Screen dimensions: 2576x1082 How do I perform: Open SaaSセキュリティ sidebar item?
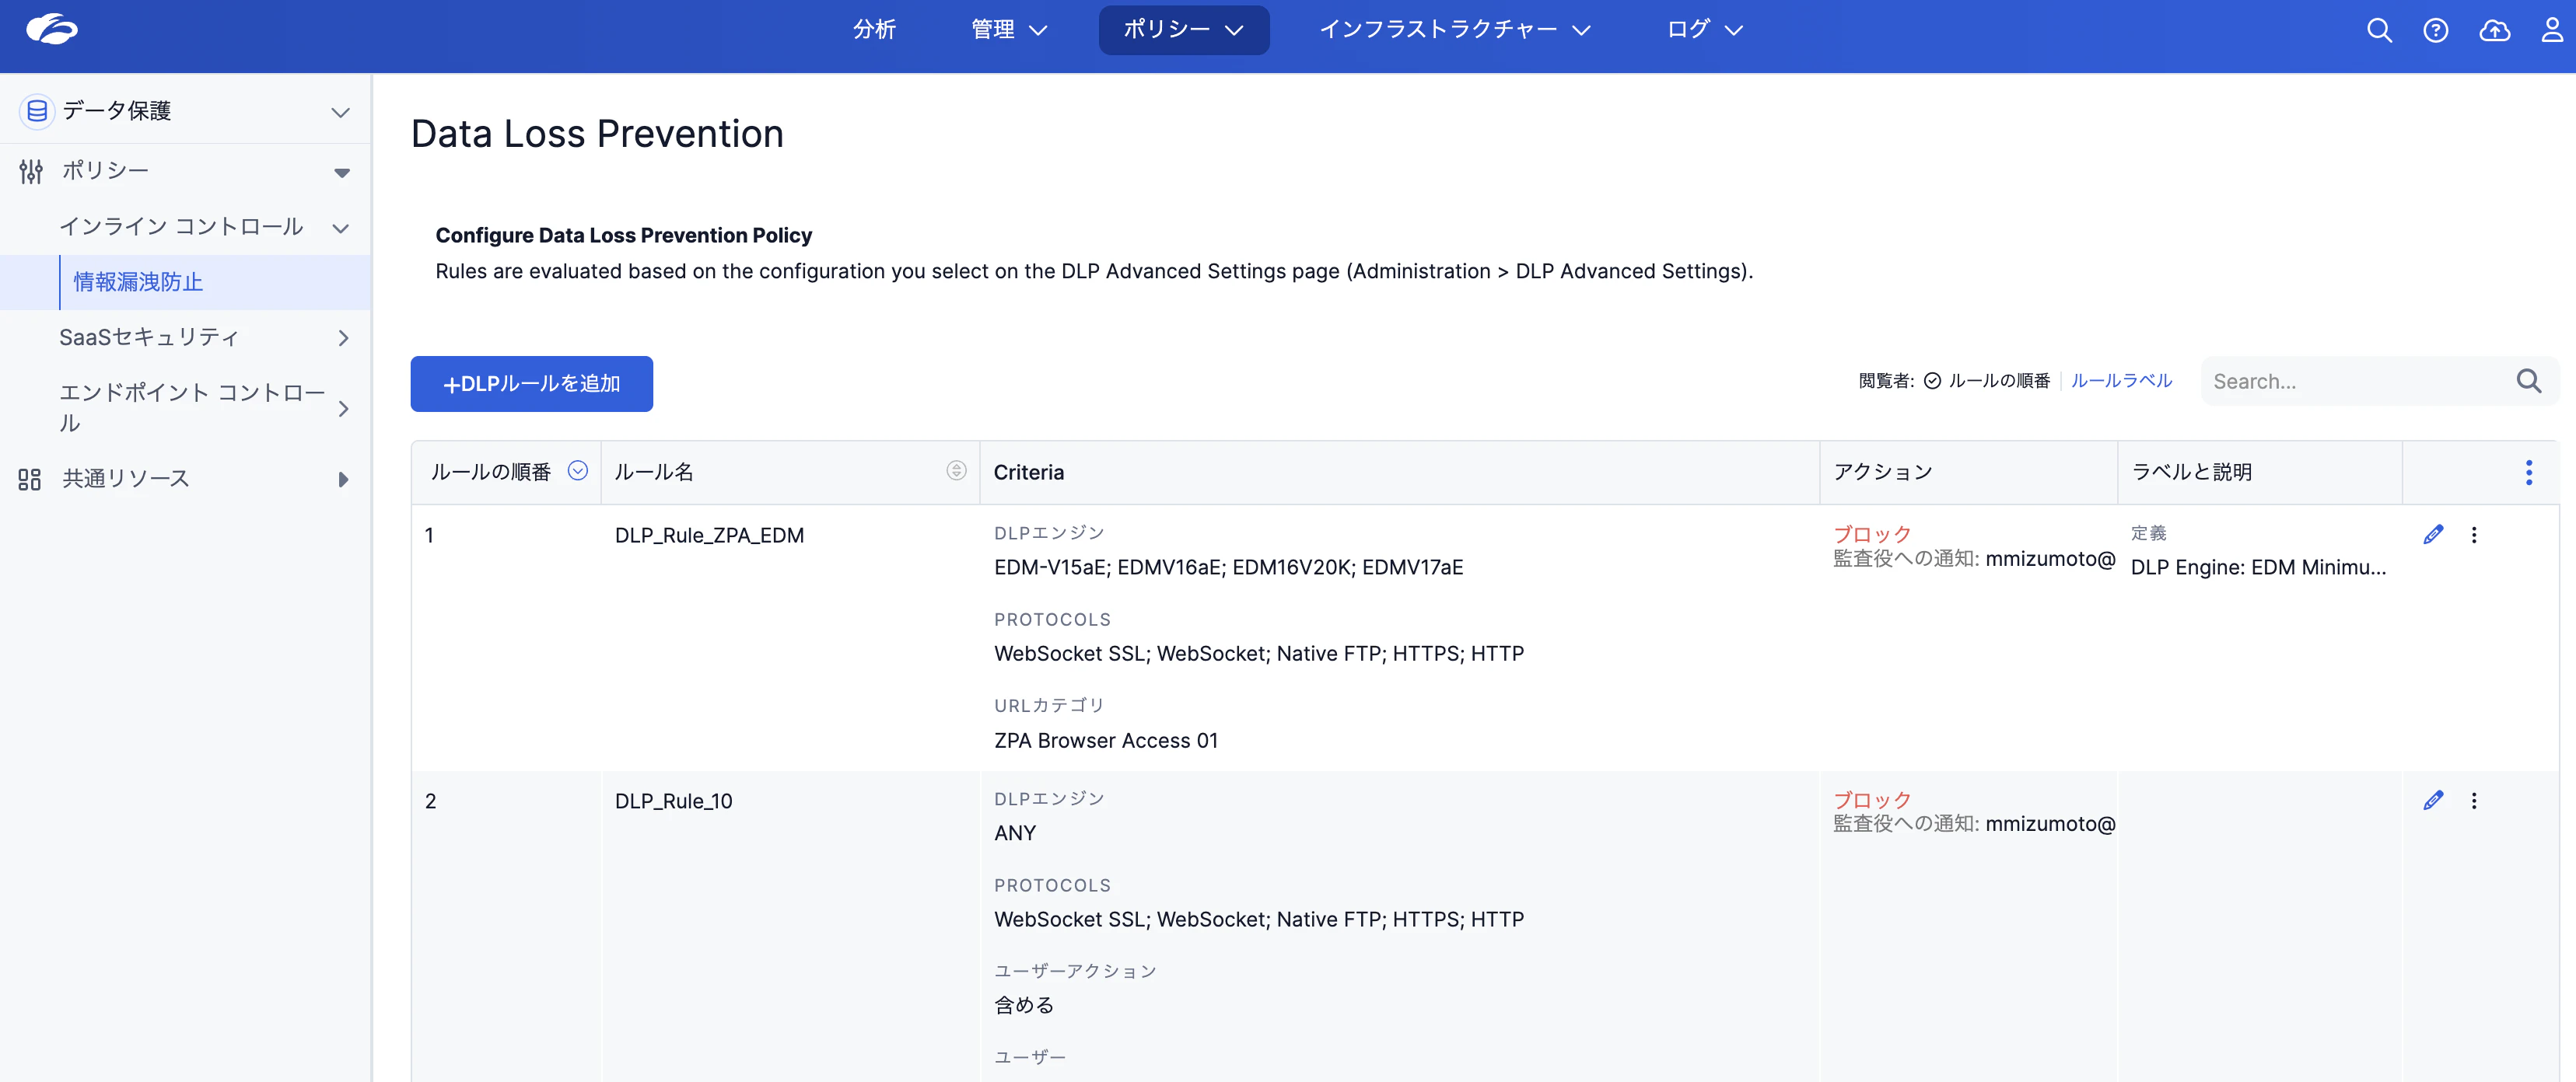[149, 337]
